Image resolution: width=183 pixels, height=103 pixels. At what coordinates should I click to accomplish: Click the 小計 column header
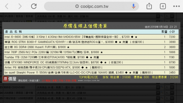(x=172, y=32)
